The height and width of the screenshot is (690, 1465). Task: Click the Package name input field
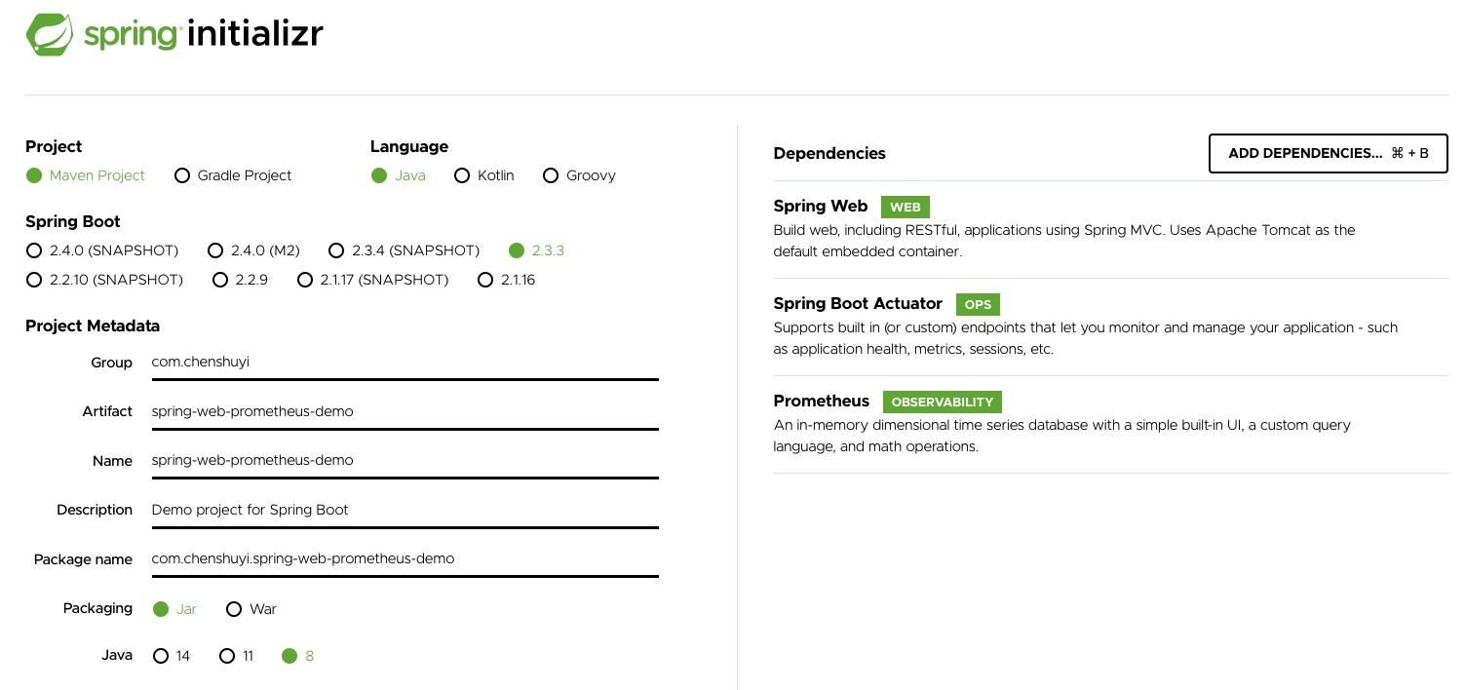(x=405, y=558)
